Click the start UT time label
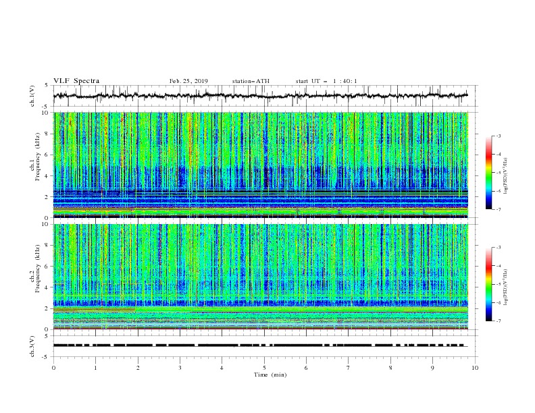 (x=326, y=81)
